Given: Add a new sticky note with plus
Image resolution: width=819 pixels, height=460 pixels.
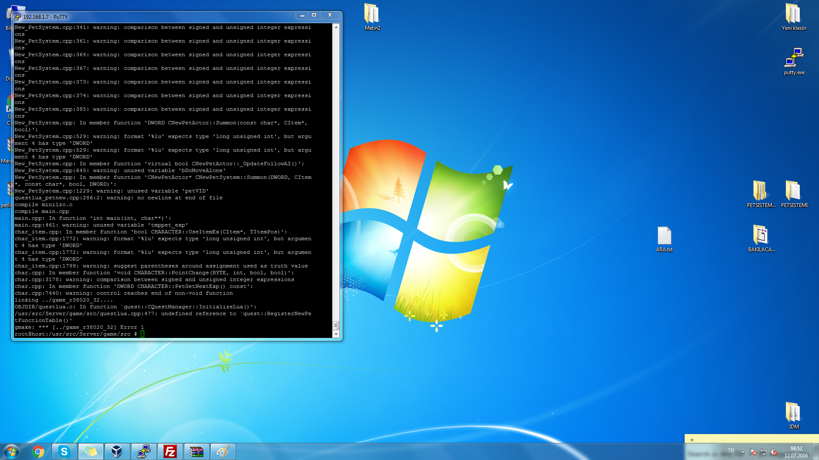Looking at the screenshot, I should coord(692,440).
